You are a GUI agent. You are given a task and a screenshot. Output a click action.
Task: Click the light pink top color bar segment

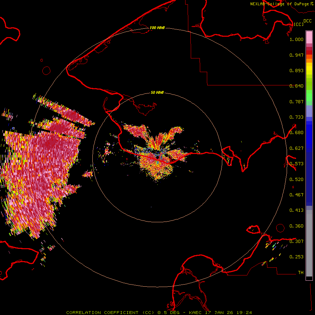(309, 37)
